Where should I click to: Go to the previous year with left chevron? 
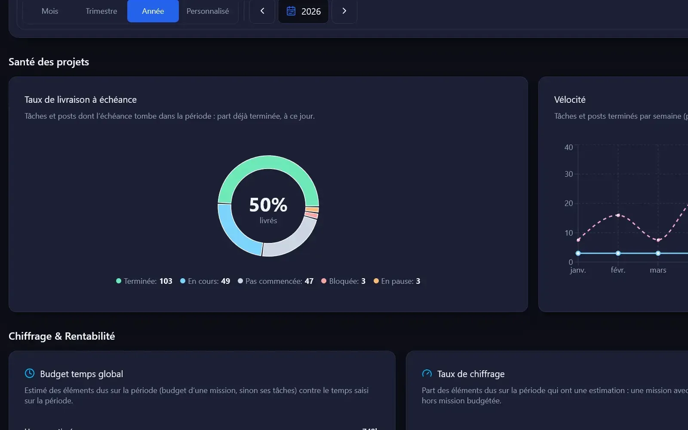[262, 11]
